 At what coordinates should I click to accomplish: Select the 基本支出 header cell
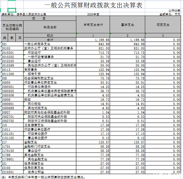click(x=128, y=25)
